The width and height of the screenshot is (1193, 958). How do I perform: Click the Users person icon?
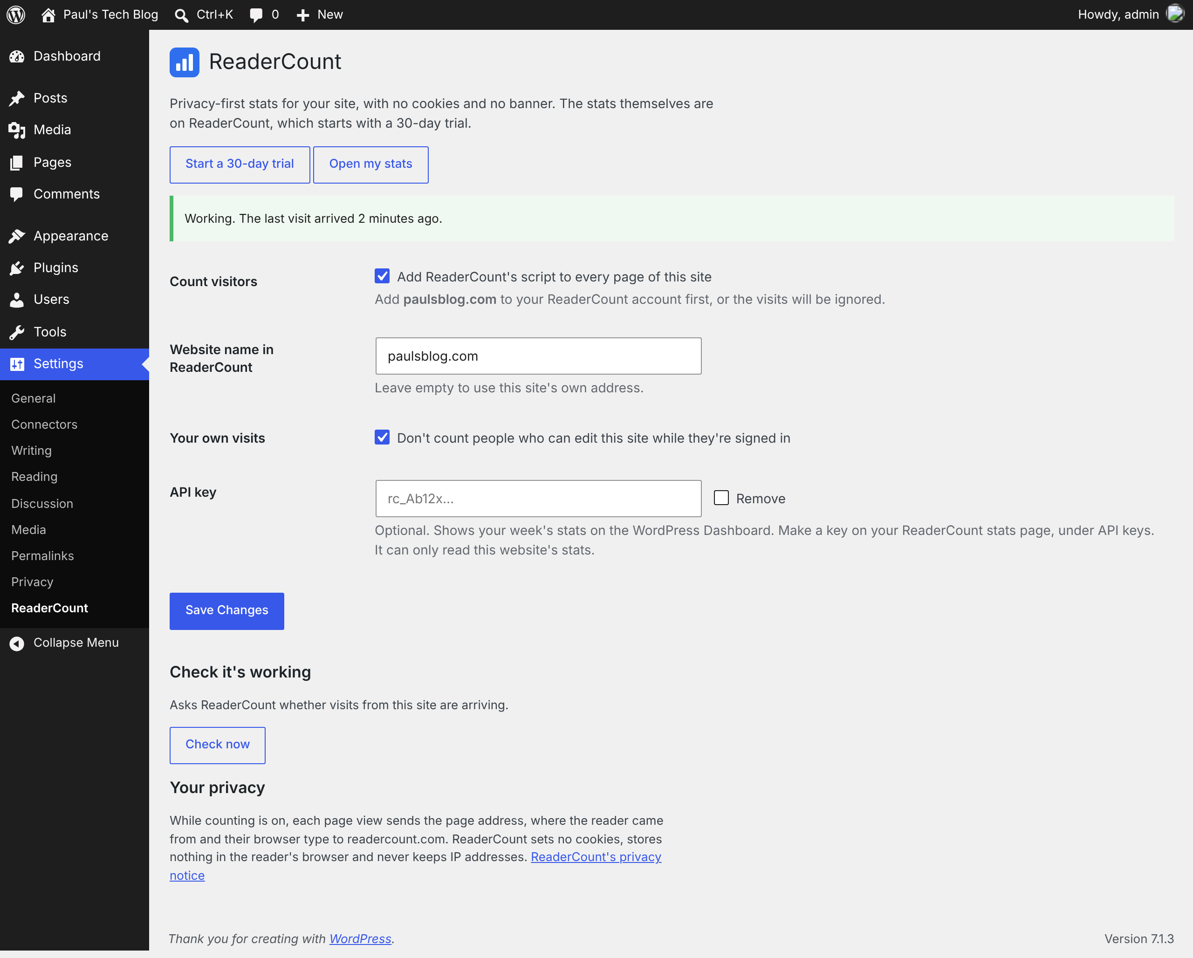[17, 299]
